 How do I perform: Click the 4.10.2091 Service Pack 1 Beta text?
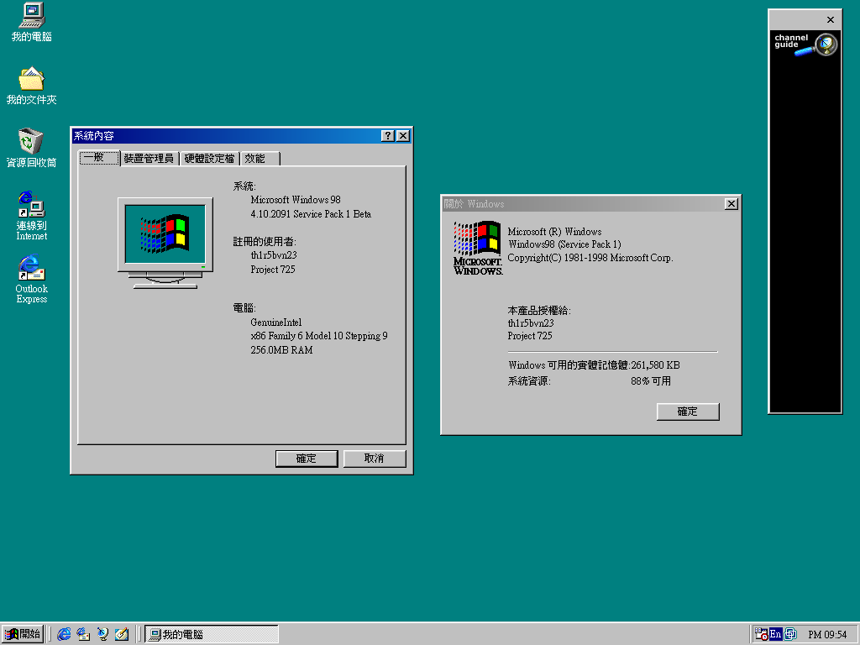[311, 214]
